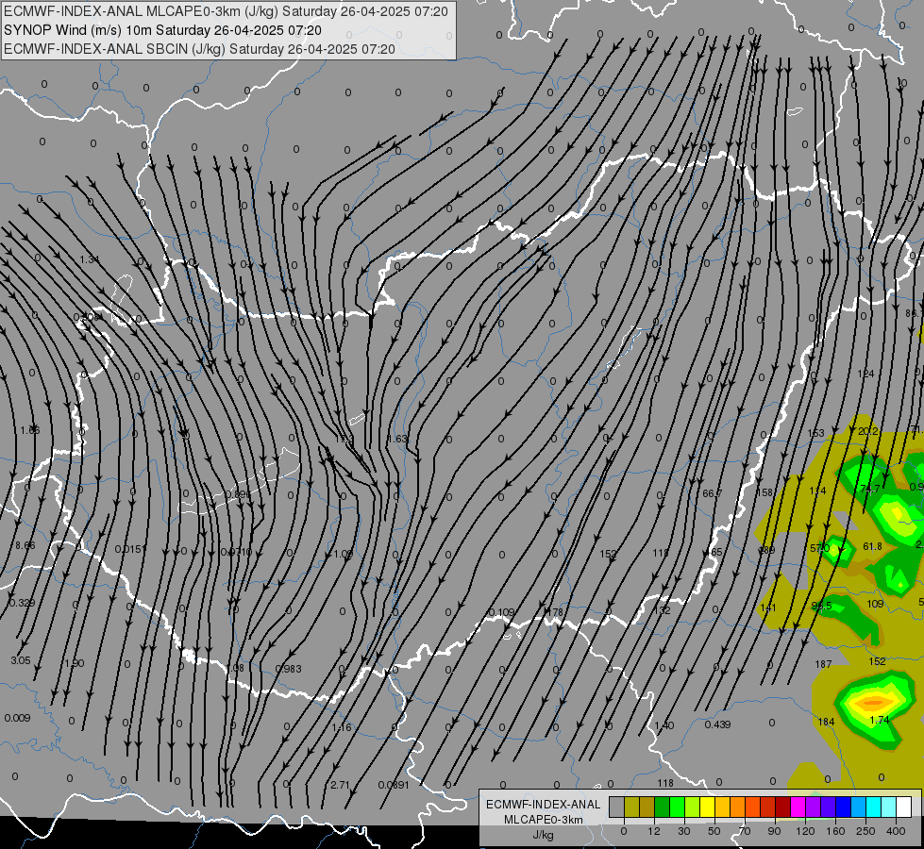The image size is (924, 849).
Task: Click the map value '0.0151'
Action: (x=128, y=549)
